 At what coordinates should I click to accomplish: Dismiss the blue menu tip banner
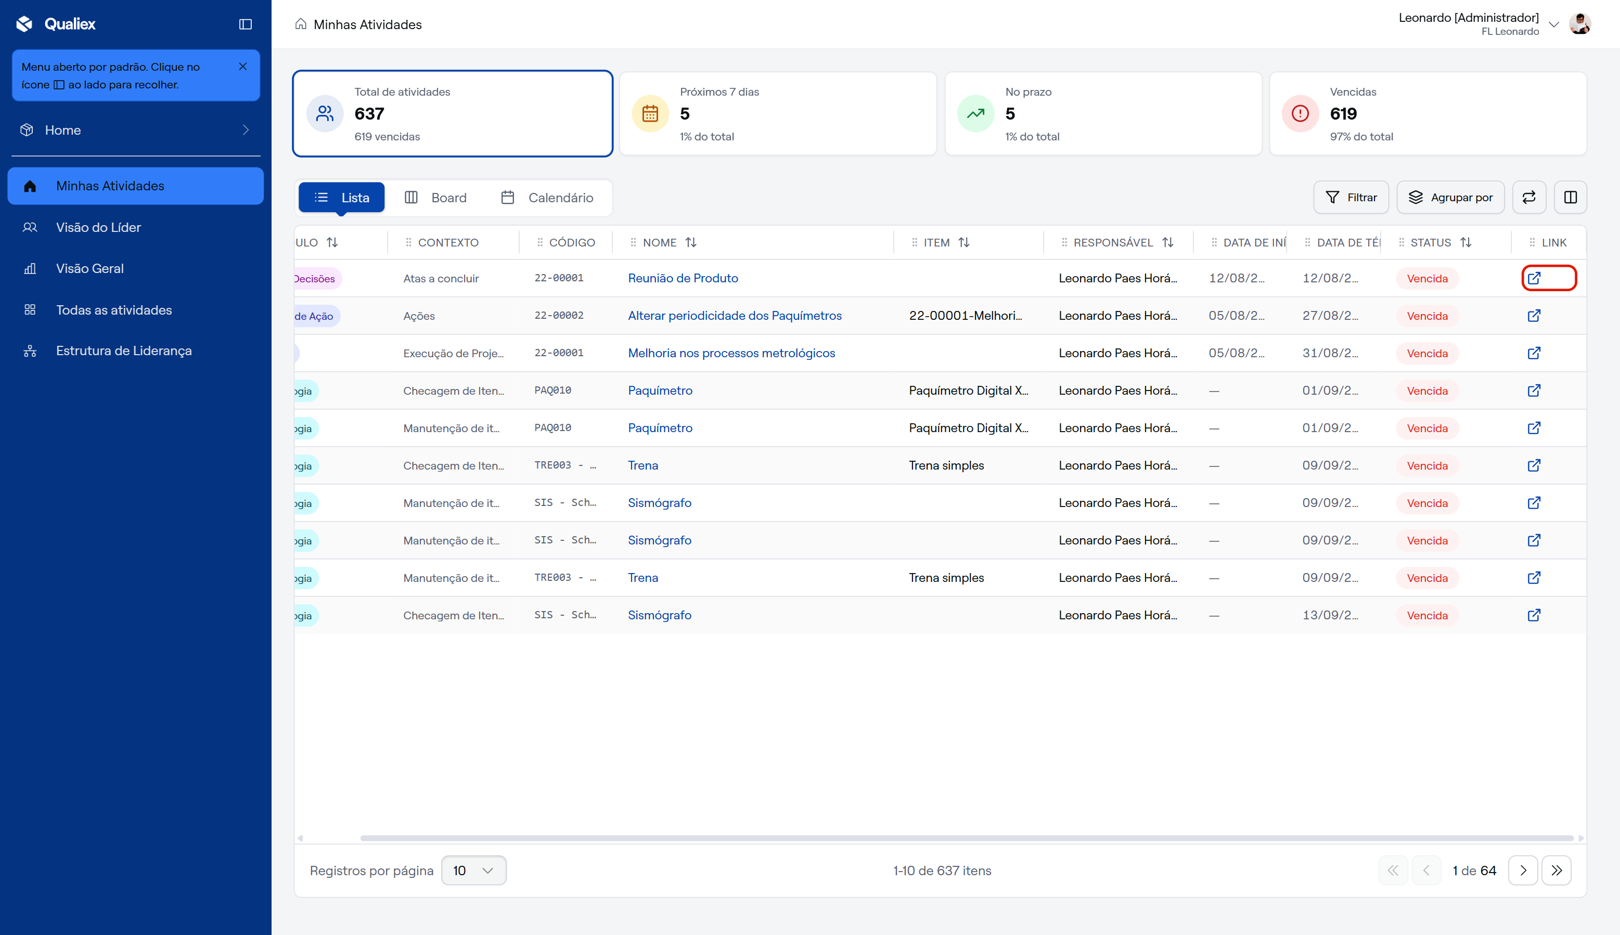point(243,67)
